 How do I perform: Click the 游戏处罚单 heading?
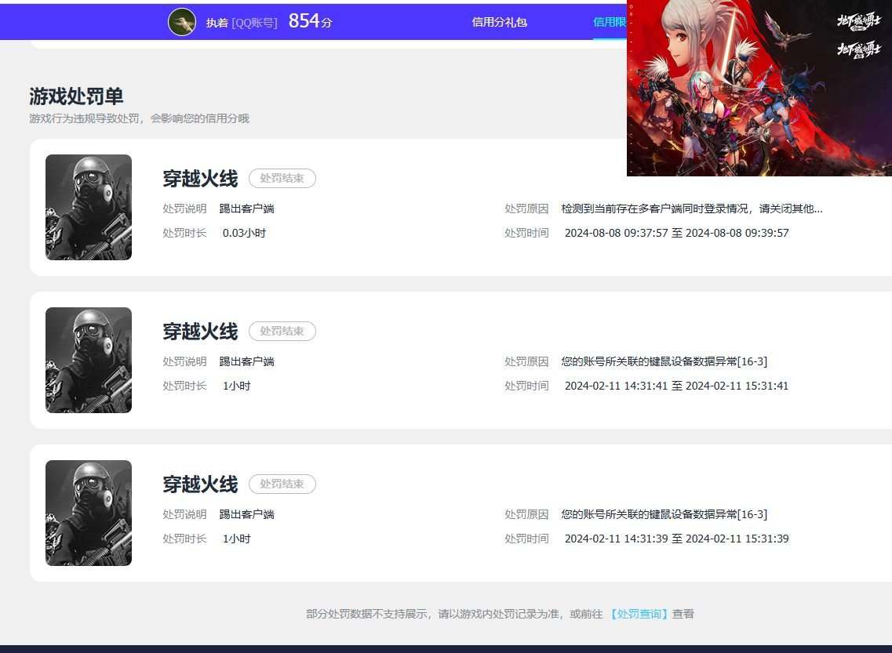76,96
